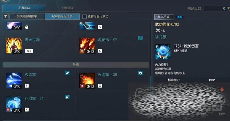Select the 瞒天过海 skill icon
Image resolution: width=230 pixels, height=121 pixels.
coord(14,46)
